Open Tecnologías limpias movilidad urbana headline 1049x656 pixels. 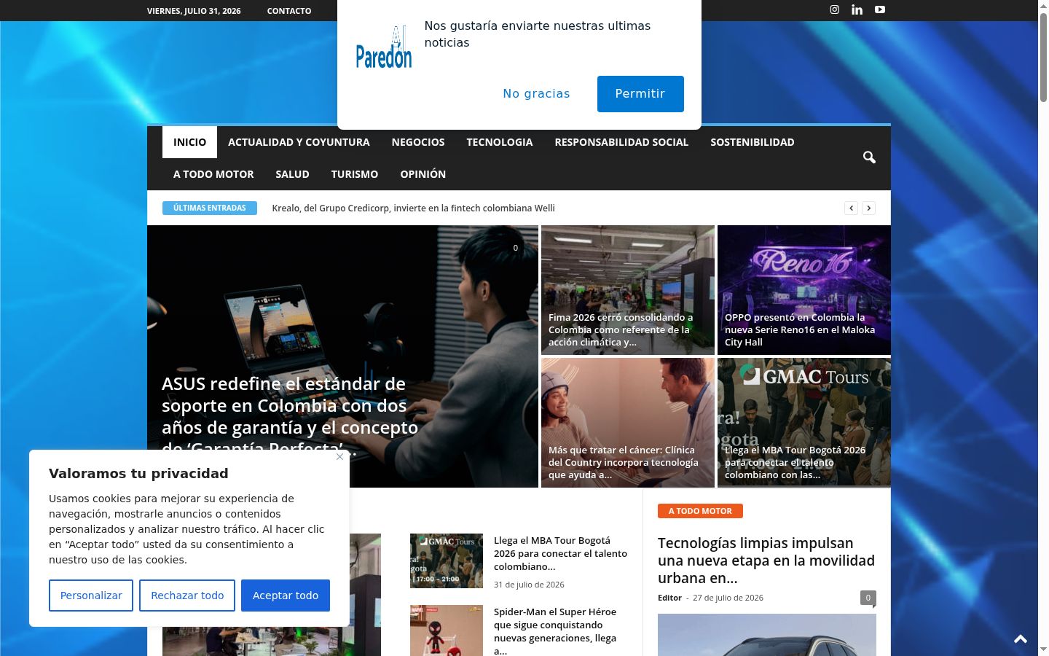766,561
